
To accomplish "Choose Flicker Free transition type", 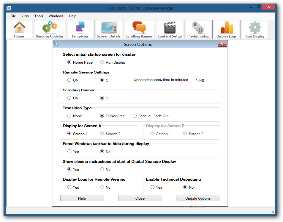I will [113, 116].
